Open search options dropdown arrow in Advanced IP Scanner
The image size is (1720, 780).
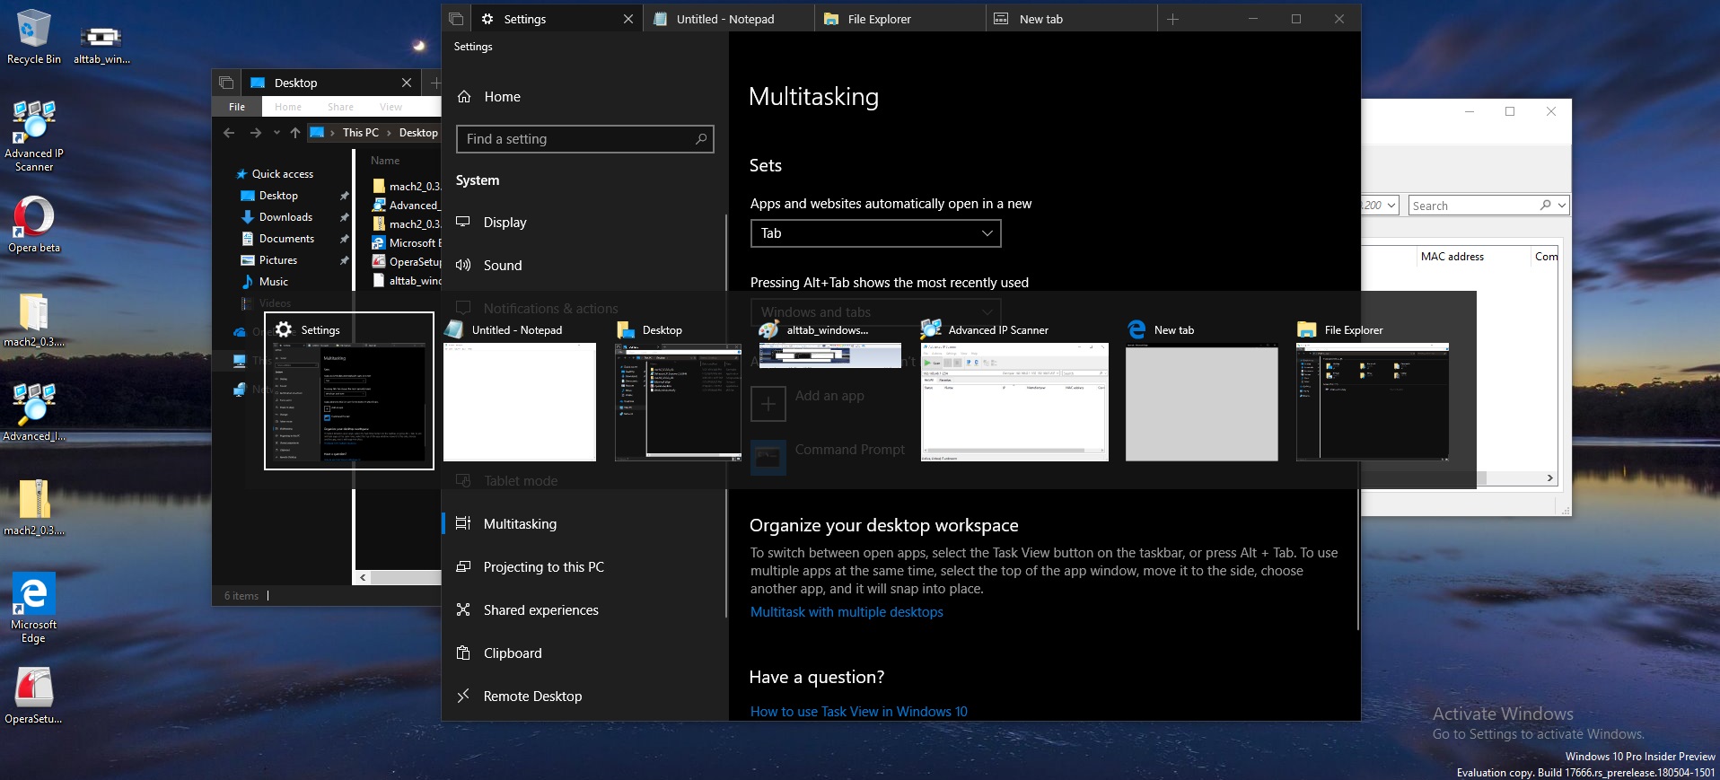click(1562, 206)
